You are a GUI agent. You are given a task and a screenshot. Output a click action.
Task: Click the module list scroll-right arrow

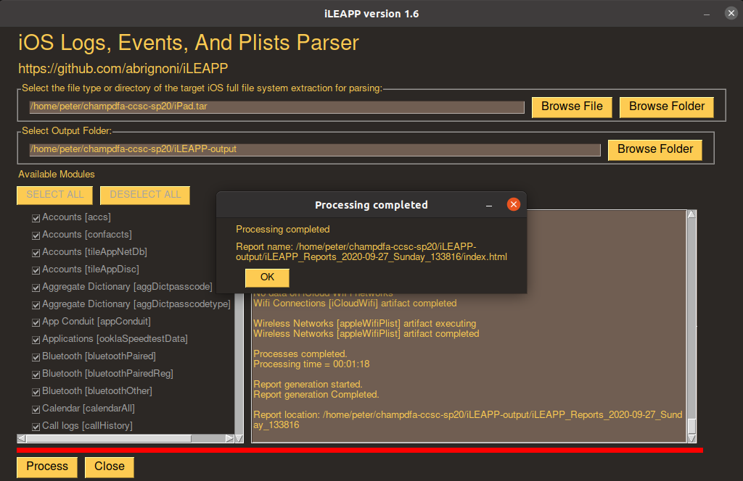[x=230, y=438]
